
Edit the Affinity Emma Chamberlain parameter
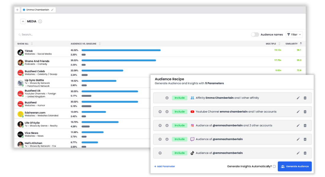click(x=298, y=98)
